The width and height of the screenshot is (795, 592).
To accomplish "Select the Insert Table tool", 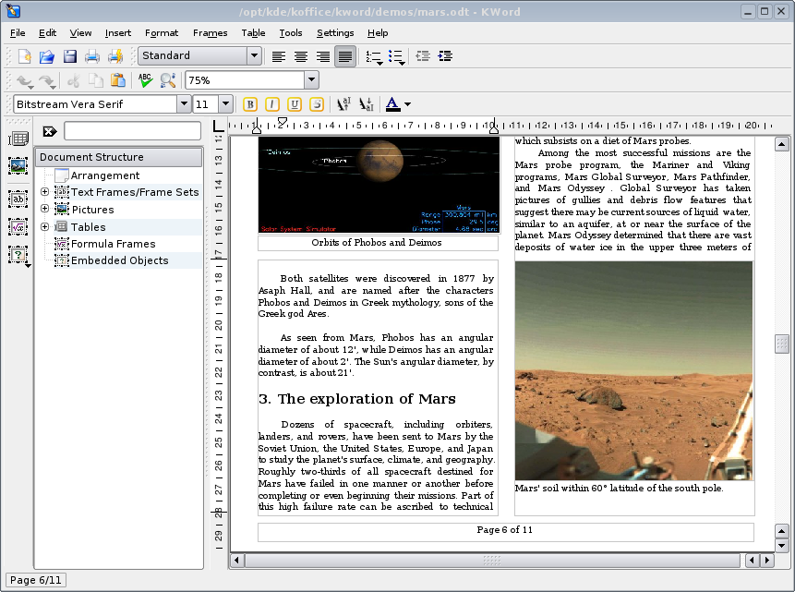I will [x=18, y=139].
